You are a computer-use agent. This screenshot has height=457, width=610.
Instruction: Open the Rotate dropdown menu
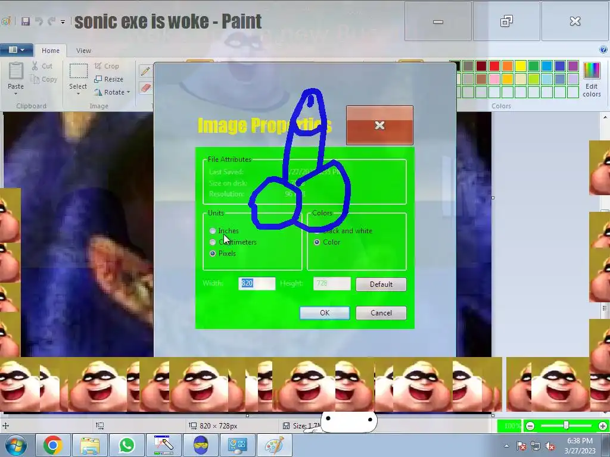112,92
